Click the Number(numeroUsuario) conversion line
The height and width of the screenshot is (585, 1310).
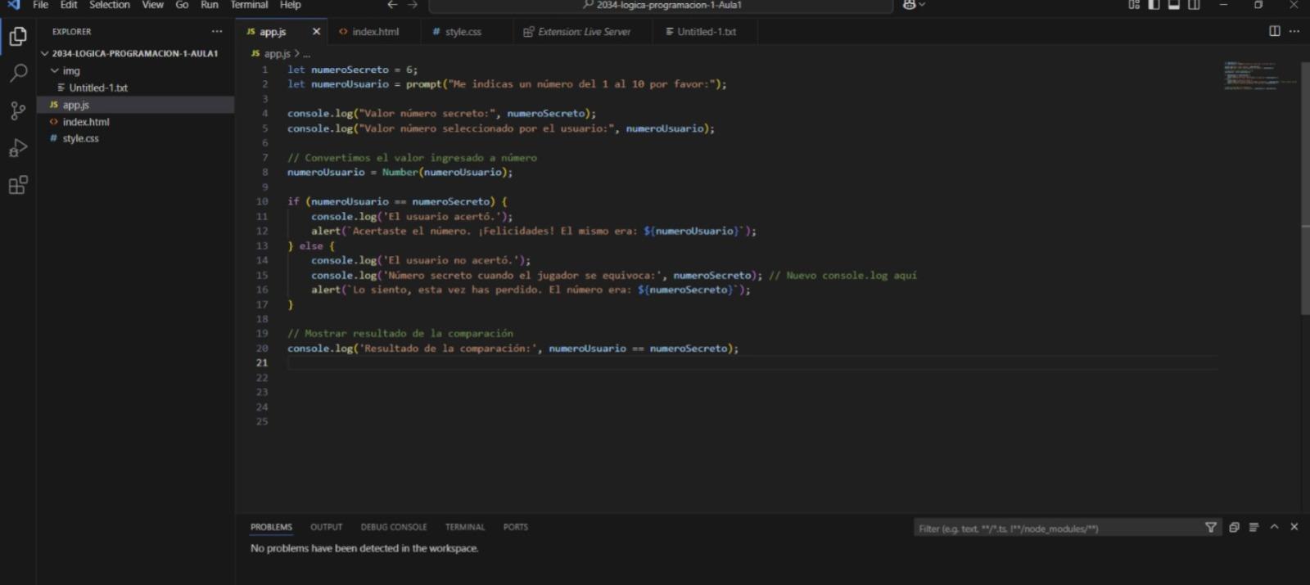pos(400,172)
